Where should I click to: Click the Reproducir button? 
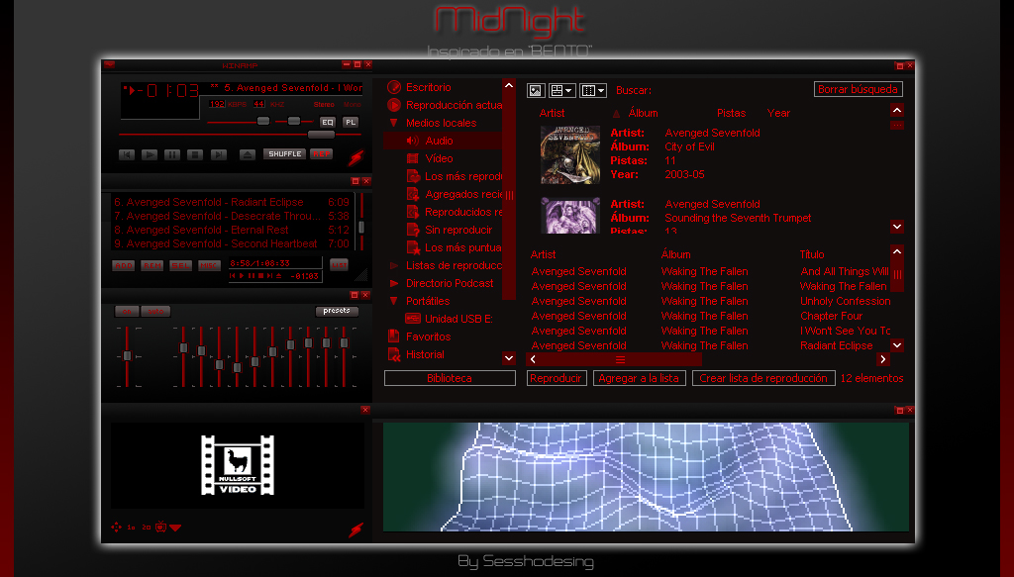pos(556,378)
